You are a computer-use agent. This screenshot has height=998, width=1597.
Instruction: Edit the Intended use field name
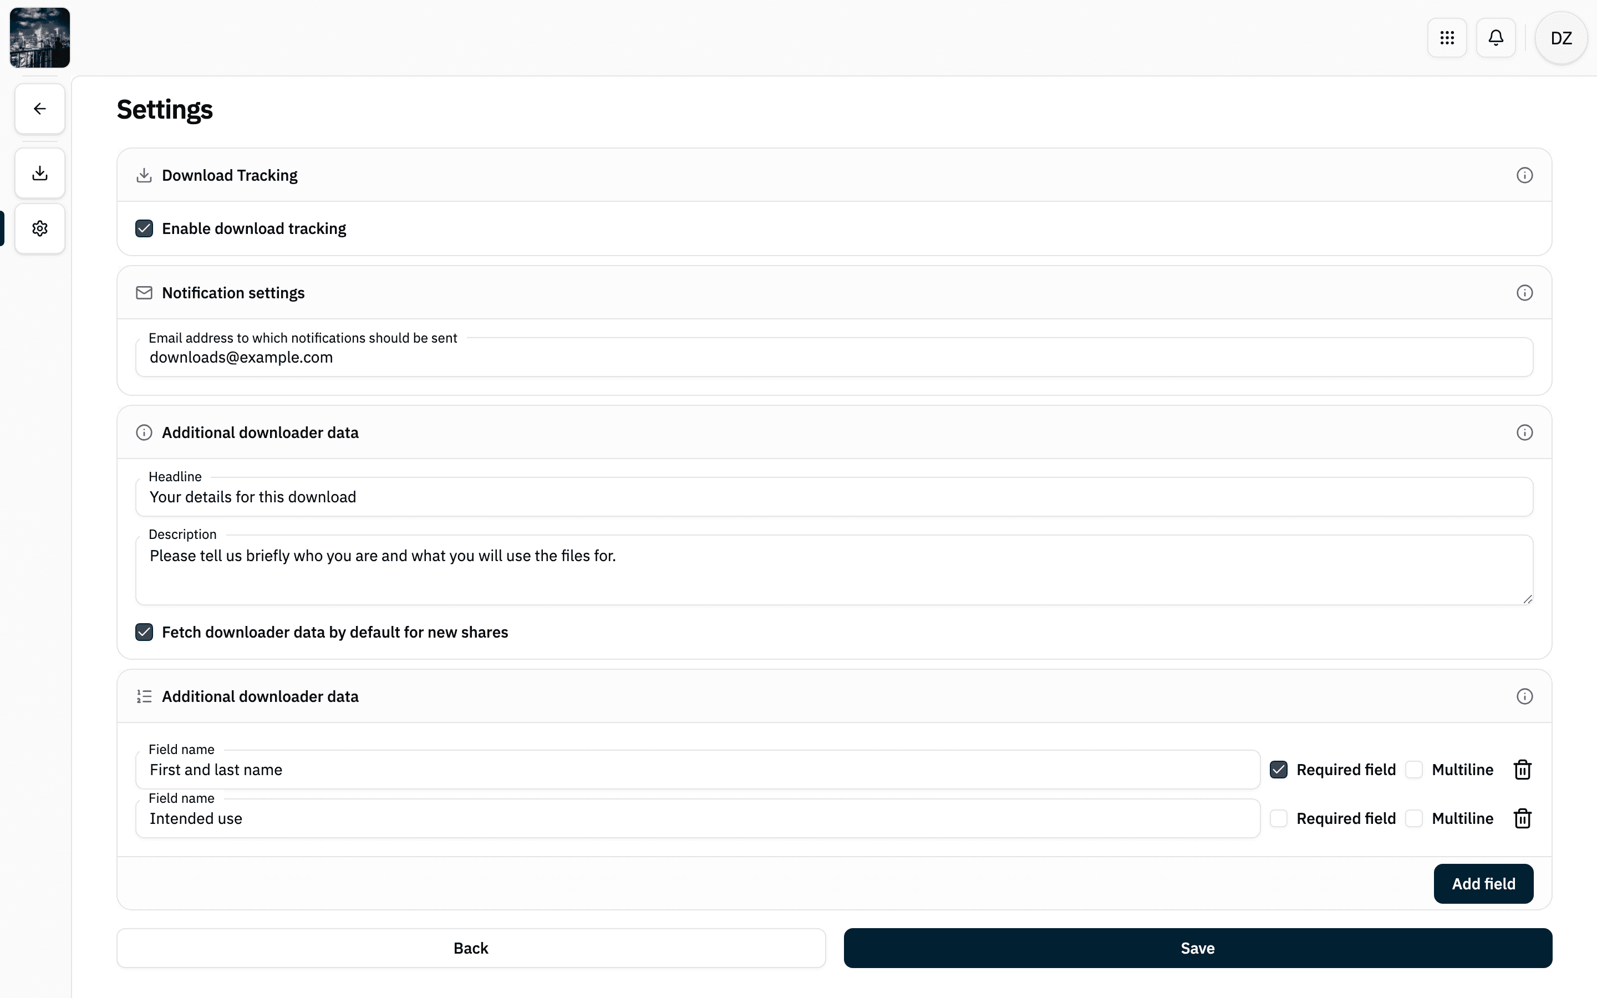tap(698, 818)
